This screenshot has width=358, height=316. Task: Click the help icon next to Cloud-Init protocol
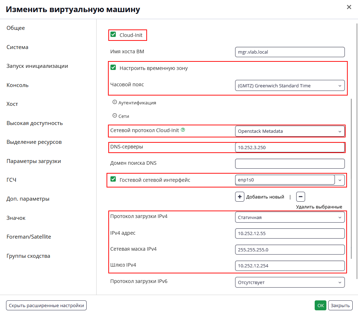(x=183, y=130)
